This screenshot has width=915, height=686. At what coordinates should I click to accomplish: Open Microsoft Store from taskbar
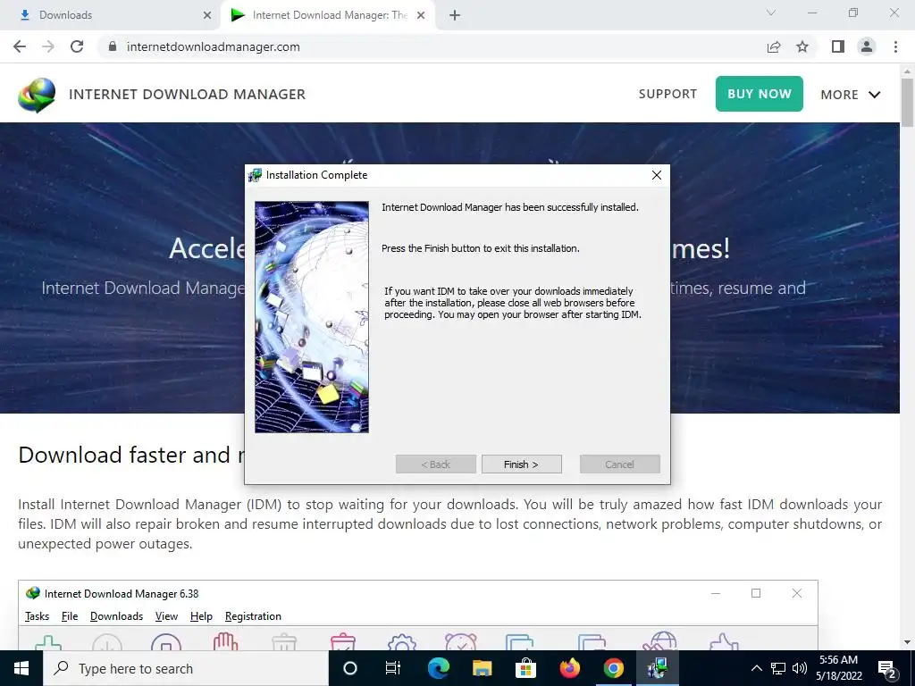pyautogui.click(x=525, y=668)
